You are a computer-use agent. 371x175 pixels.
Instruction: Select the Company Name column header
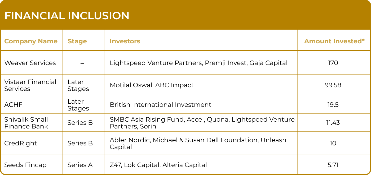[x=31, y=41]
